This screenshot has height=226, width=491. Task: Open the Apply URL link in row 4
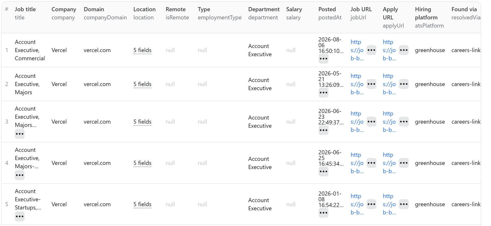point(389,163)
